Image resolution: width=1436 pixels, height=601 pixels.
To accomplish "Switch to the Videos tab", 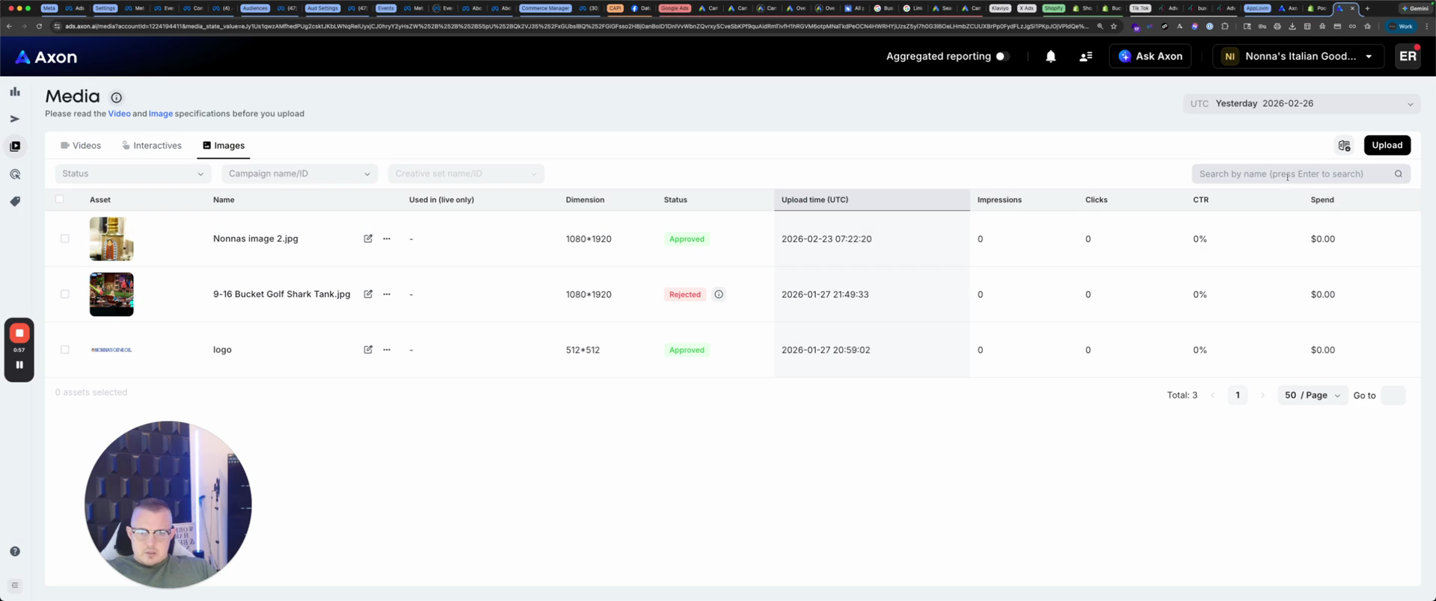I will tap(81, 146).
